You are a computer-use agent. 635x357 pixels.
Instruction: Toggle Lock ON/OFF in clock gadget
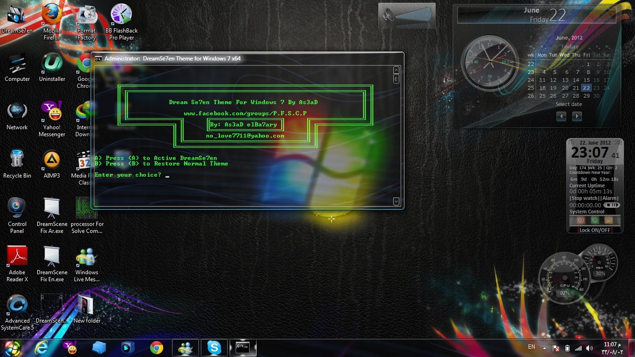tap(595, 230)
